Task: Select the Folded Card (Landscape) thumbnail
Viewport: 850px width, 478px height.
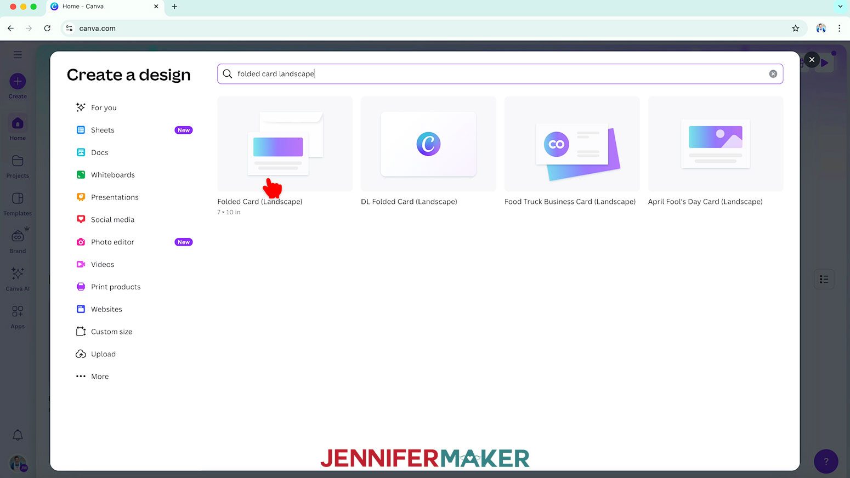Action: coord(285,144)
